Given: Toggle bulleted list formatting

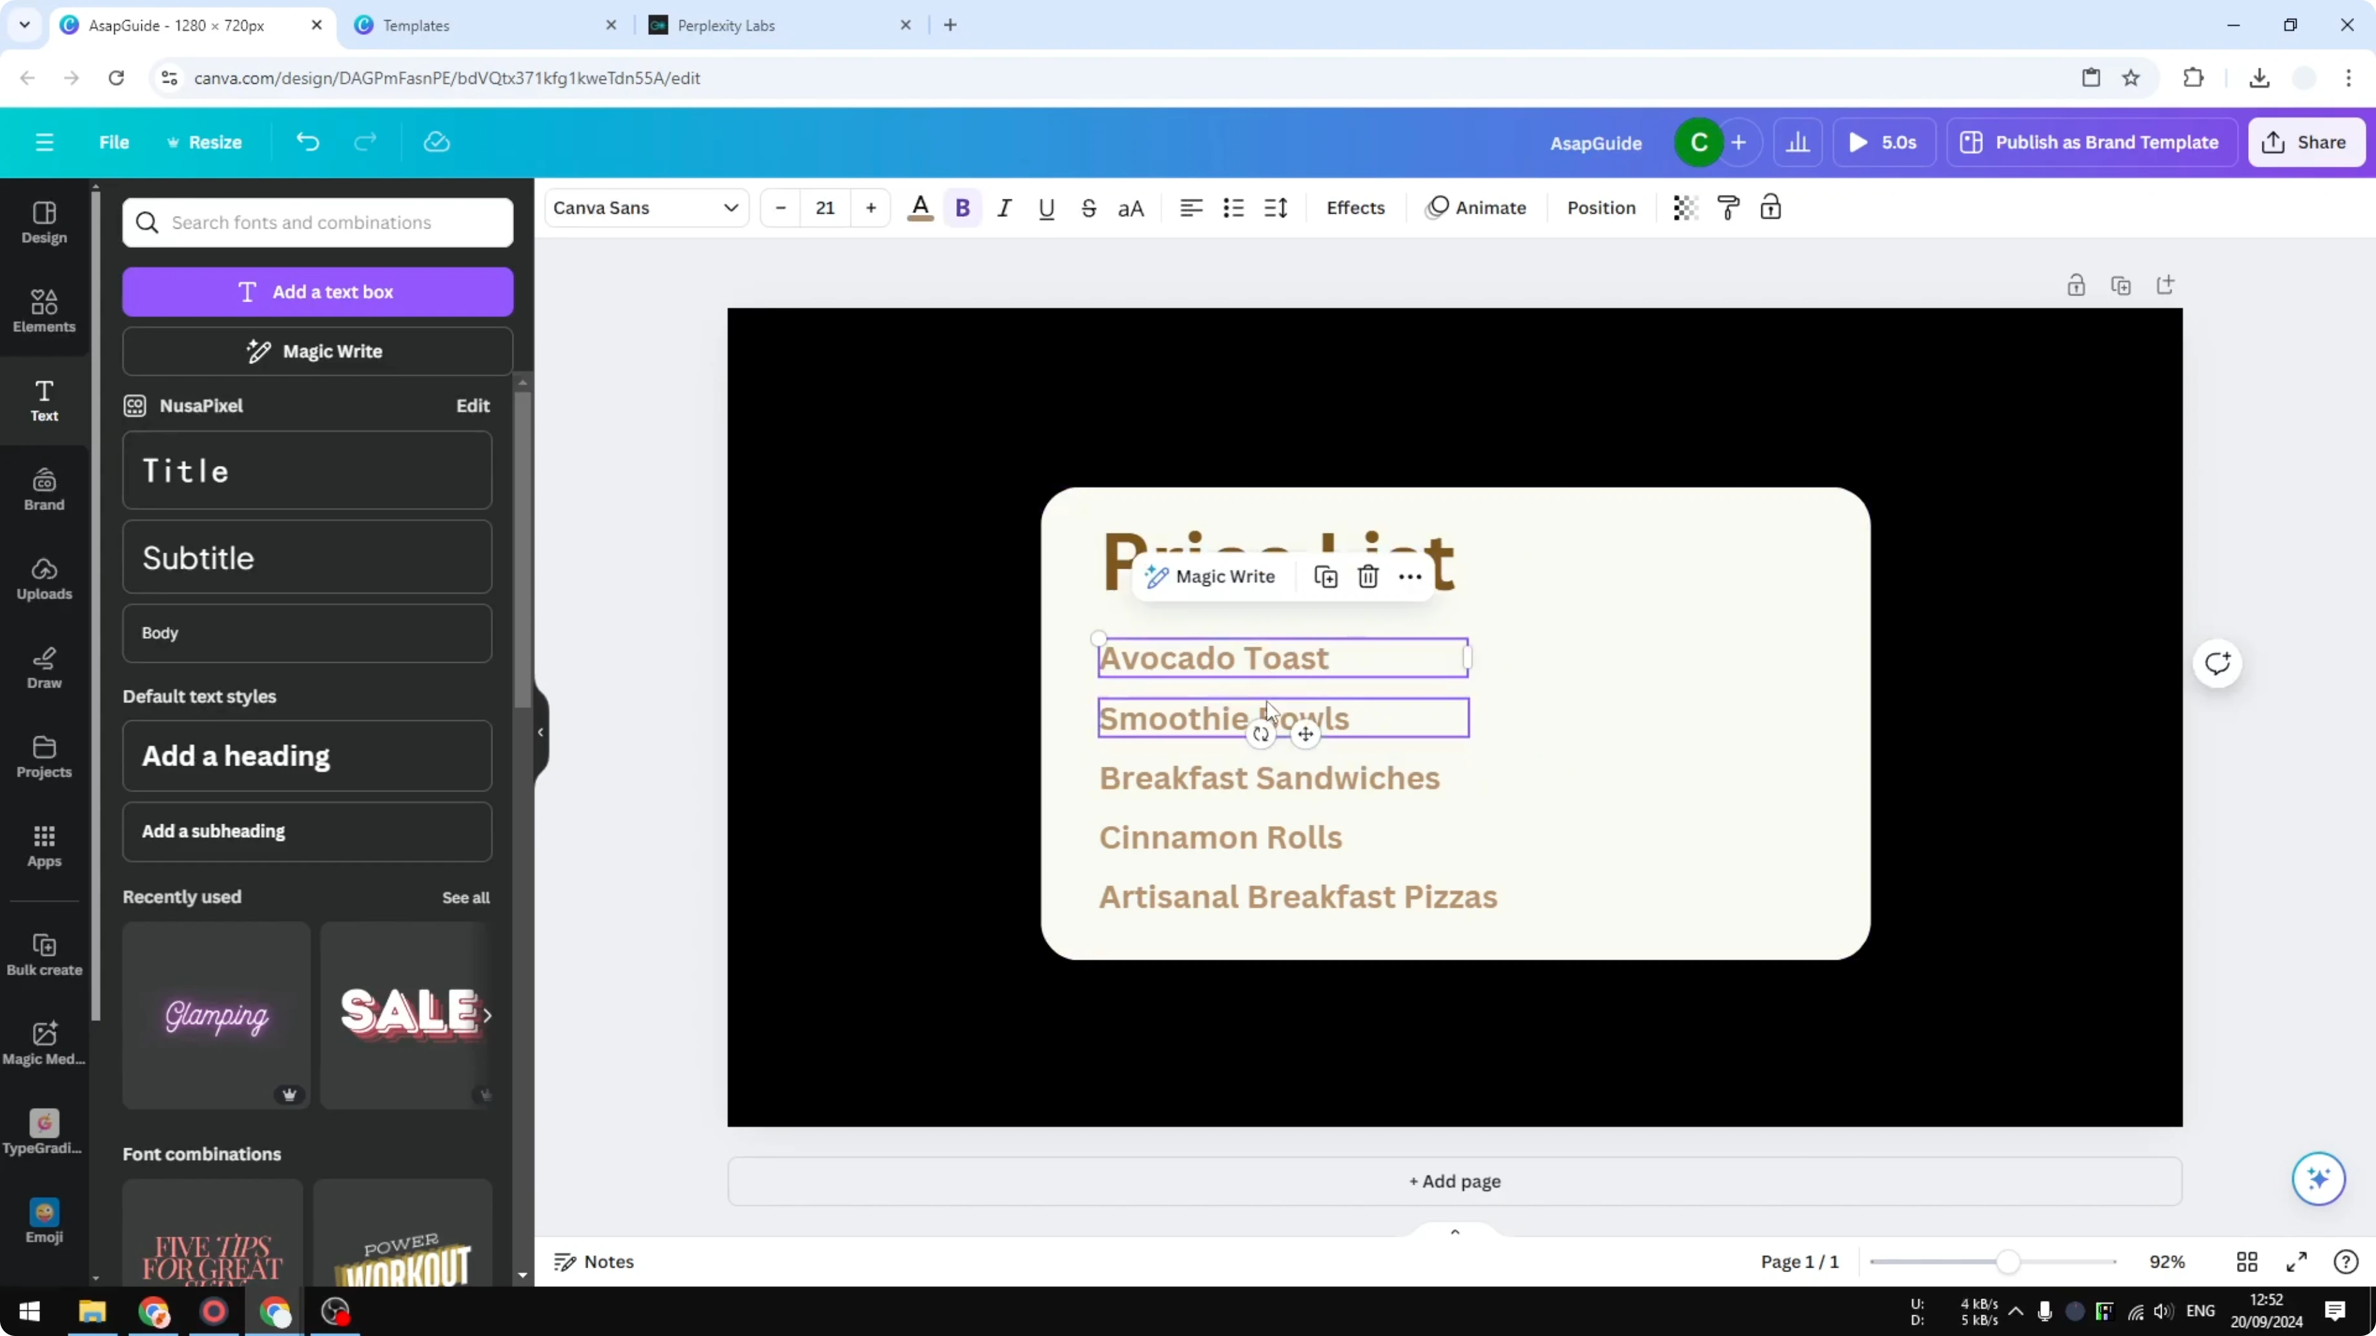Looking at the screenshot, I should point(1233,208).
